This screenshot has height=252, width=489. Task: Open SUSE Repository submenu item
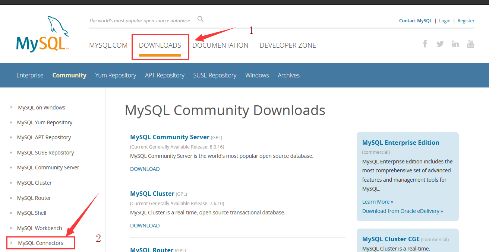[215, 75]
